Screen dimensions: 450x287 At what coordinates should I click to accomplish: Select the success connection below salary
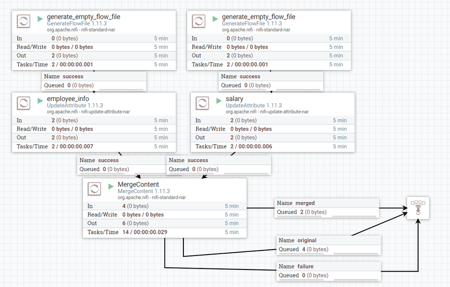218,165
